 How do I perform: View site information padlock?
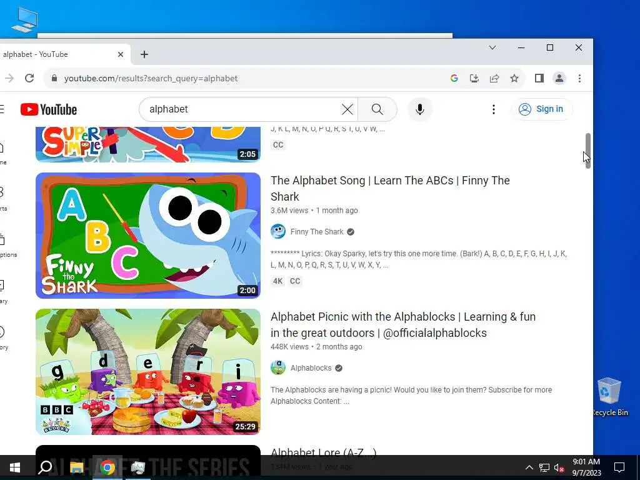point(54,78)
